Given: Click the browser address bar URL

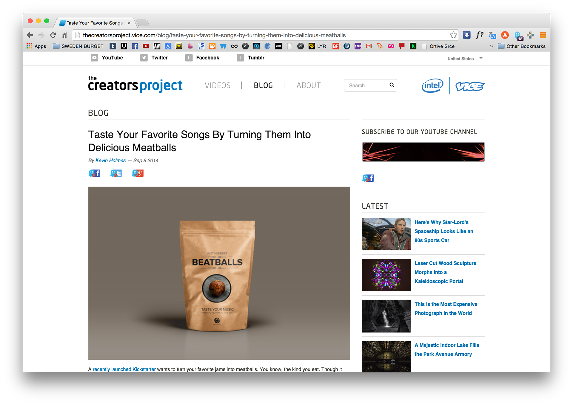Looking at the screenshot, I should [214, 35].
